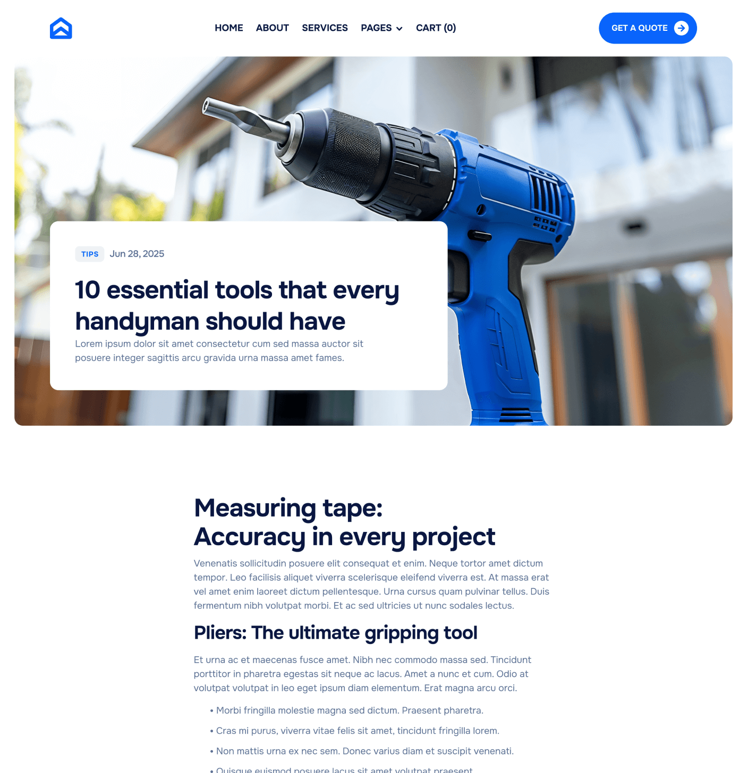Open the shopping cart labeled CART (0)
The image size is (748, 773).
(436, 28)
